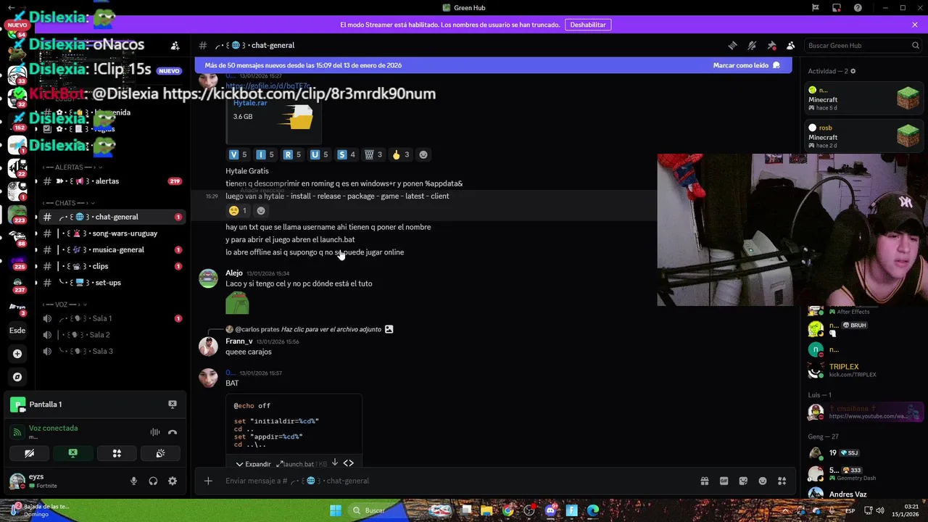Select the set-ups channel
928x522 pixels.
pos(111,283)
